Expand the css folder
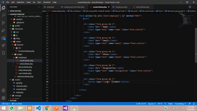The height and width of the screenshot is (111, 197). [17, 32]
